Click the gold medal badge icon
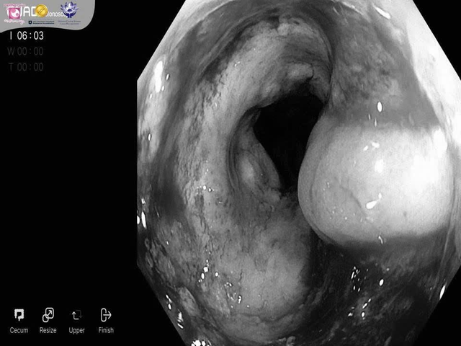The width and height of the screenshot is (461, 346). coord(42,11)
